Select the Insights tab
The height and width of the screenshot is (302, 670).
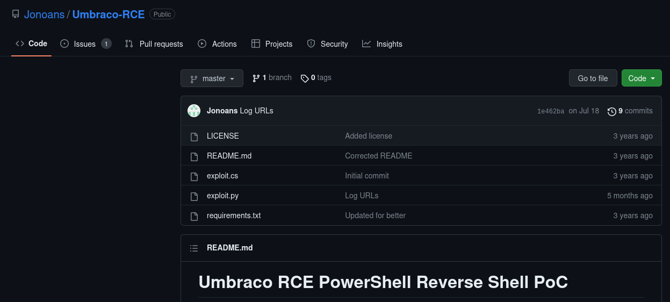coord(382,44)
